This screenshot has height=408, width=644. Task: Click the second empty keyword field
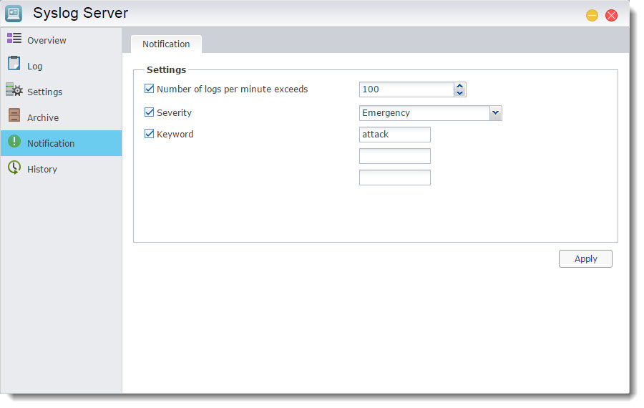point(394,178)
